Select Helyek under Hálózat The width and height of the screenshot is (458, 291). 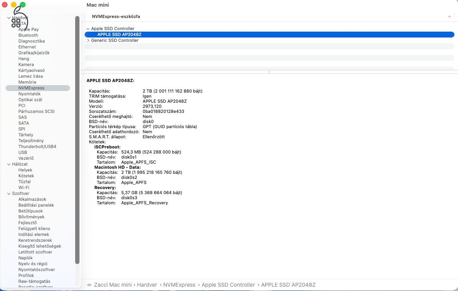25,170
